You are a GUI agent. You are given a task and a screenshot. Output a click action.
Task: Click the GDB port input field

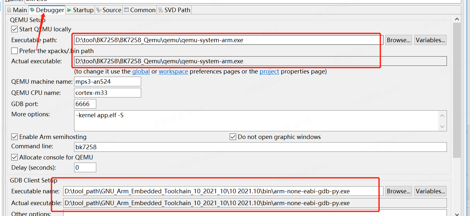pyautogui.click(x=85, y=104)
